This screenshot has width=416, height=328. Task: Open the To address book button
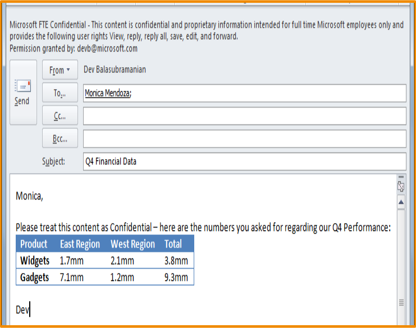pyautogui.click(x=60, y=93)
